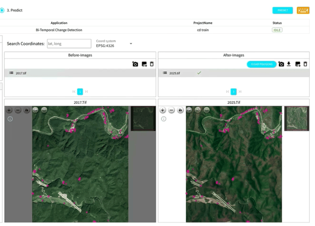The height and width of the screenshot is (226, 315).
Task: Click the Application column header
Action: 59,23
